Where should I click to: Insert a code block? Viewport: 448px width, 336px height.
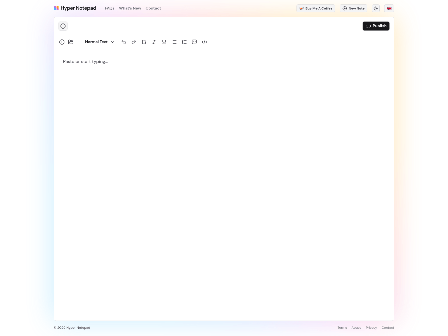click(x=204, y=42)
